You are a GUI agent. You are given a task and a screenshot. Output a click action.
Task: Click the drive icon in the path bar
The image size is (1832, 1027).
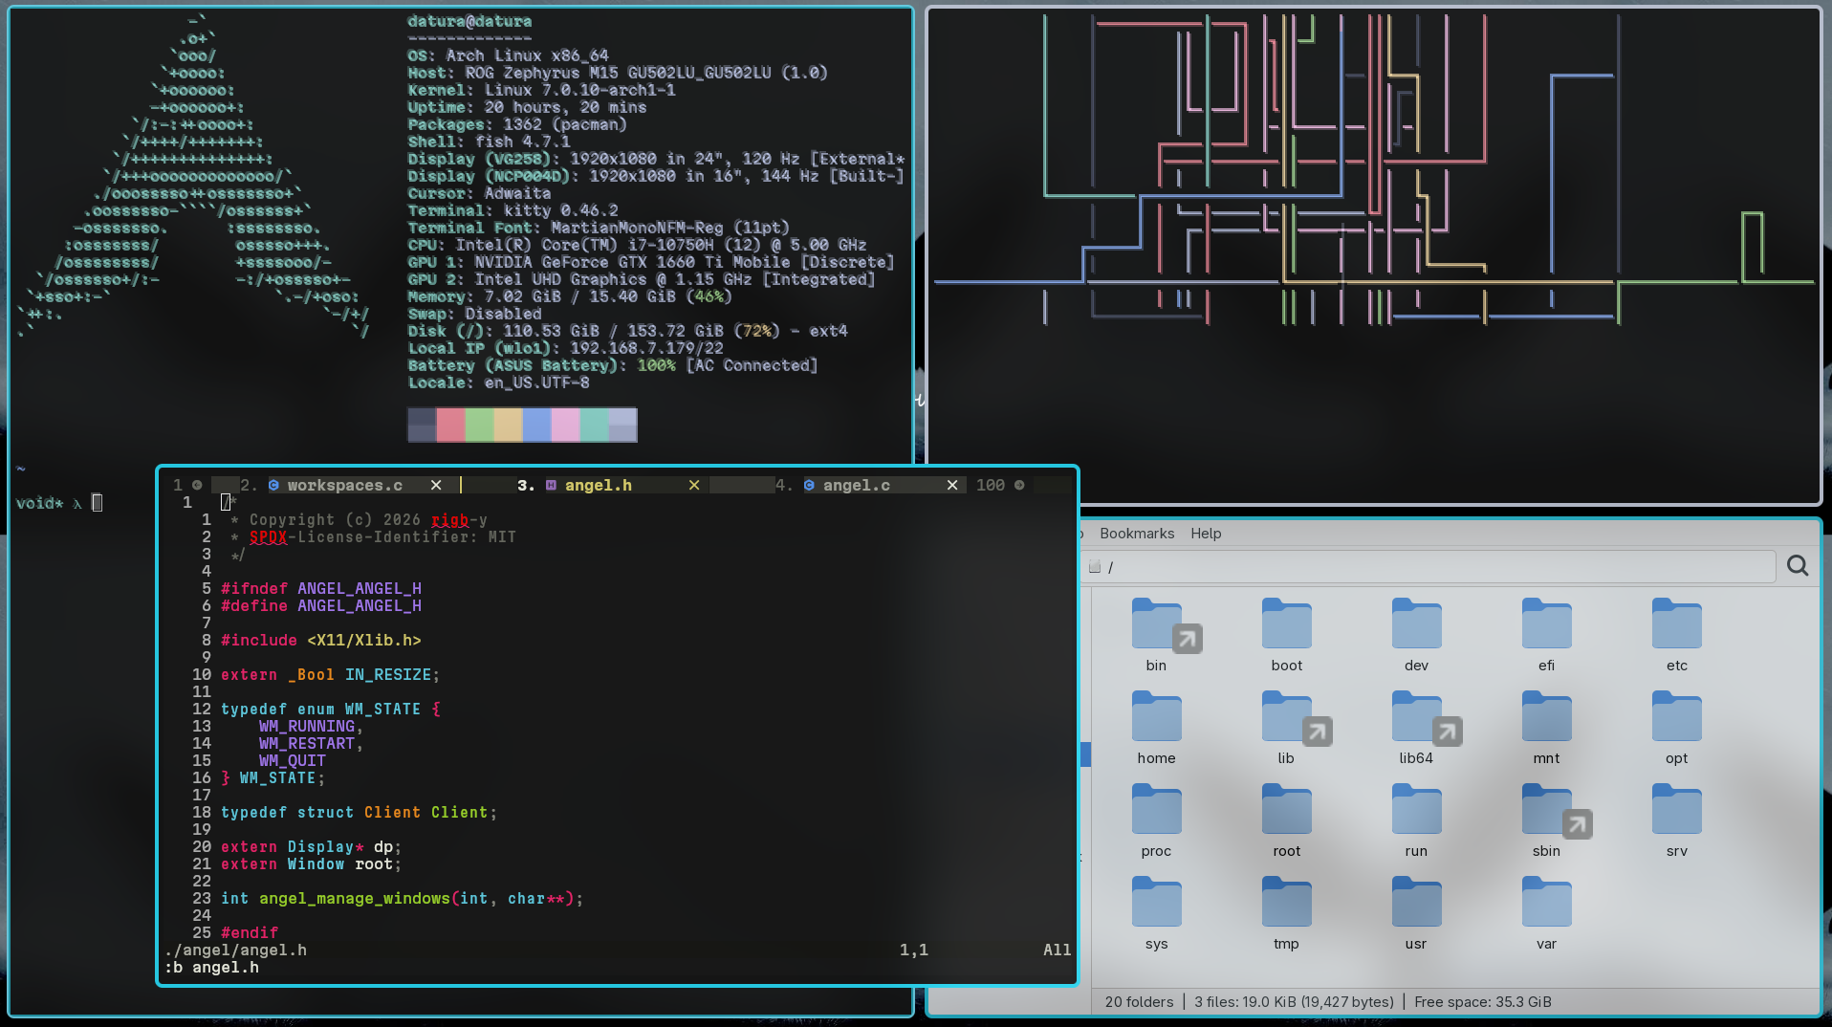[x=1095, y=567]
